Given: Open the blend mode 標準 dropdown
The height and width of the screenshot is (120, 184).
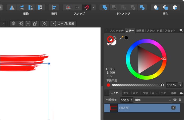Looking at the screenshot, I should click(153, 100).
